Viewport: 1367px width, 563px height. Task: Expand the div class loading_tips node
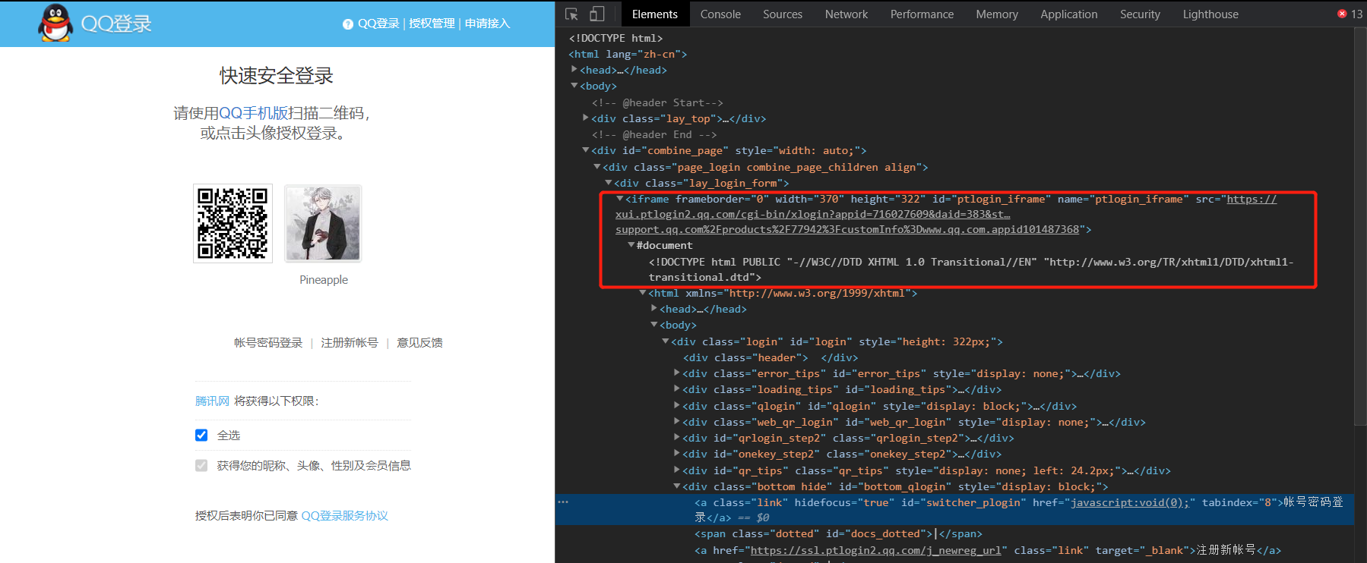(x=677, y=388)
